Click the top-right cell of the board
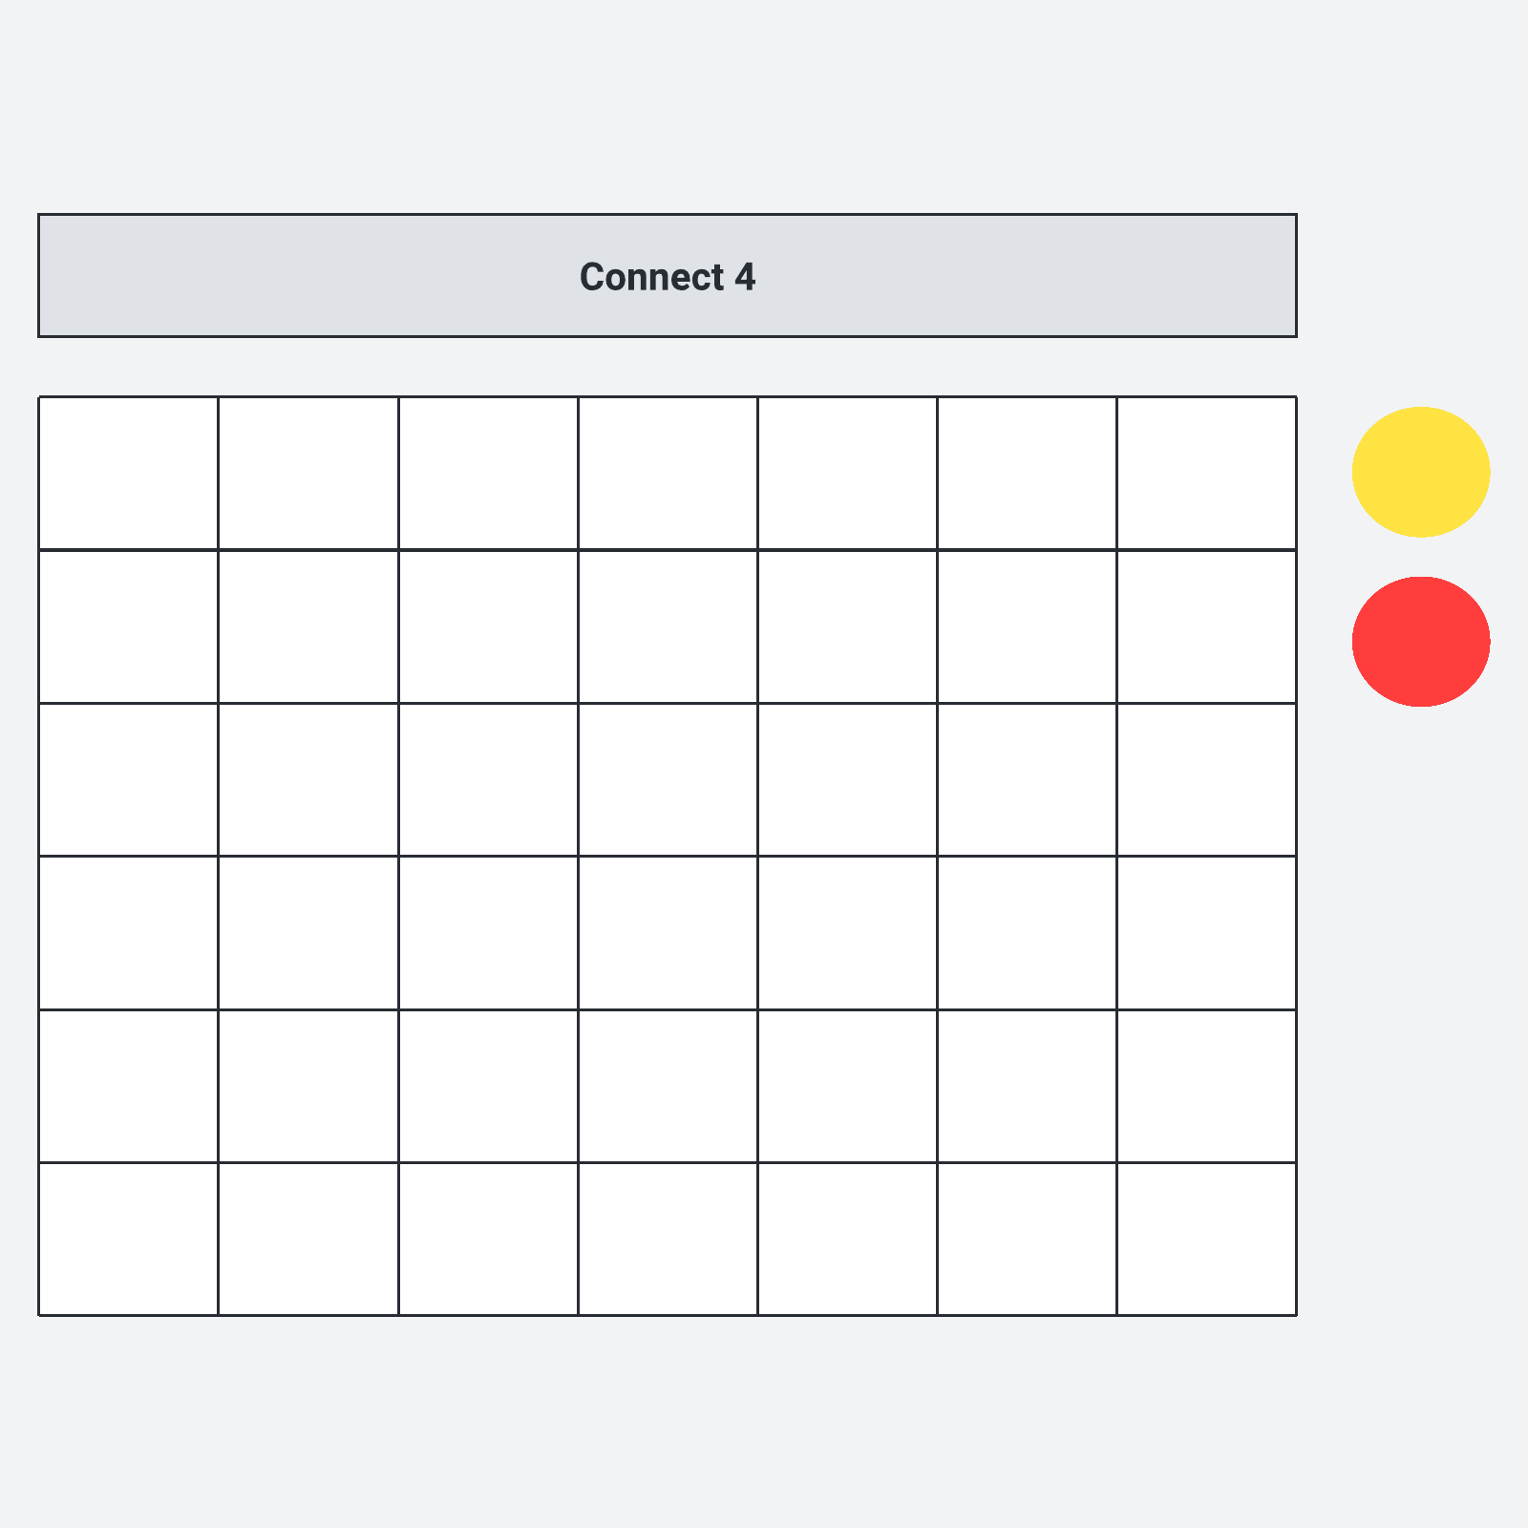 [1206, 474]
